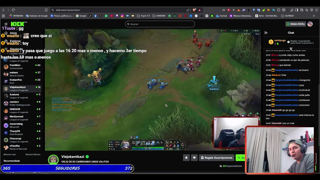Open browser main menu hamburger

[317, 10]
